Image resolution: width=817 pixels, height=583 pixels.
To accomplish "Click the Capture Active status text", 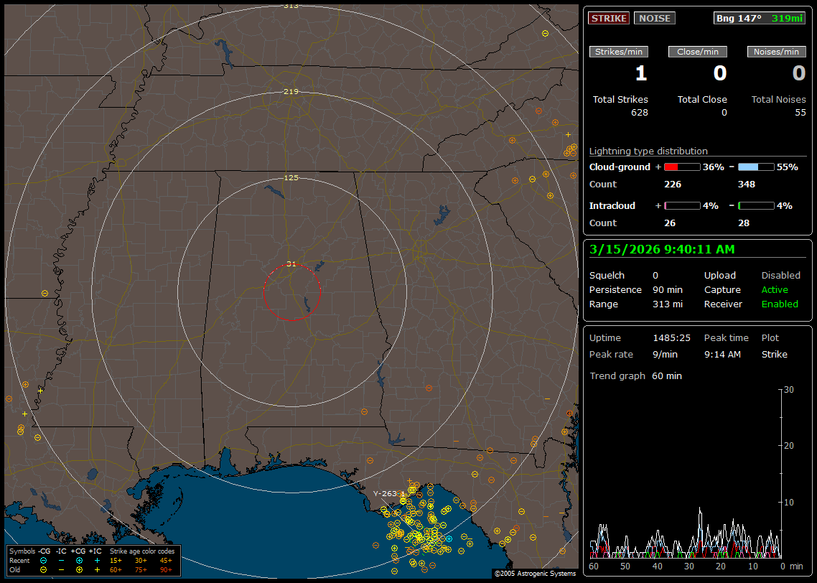I will coord(775,290).
